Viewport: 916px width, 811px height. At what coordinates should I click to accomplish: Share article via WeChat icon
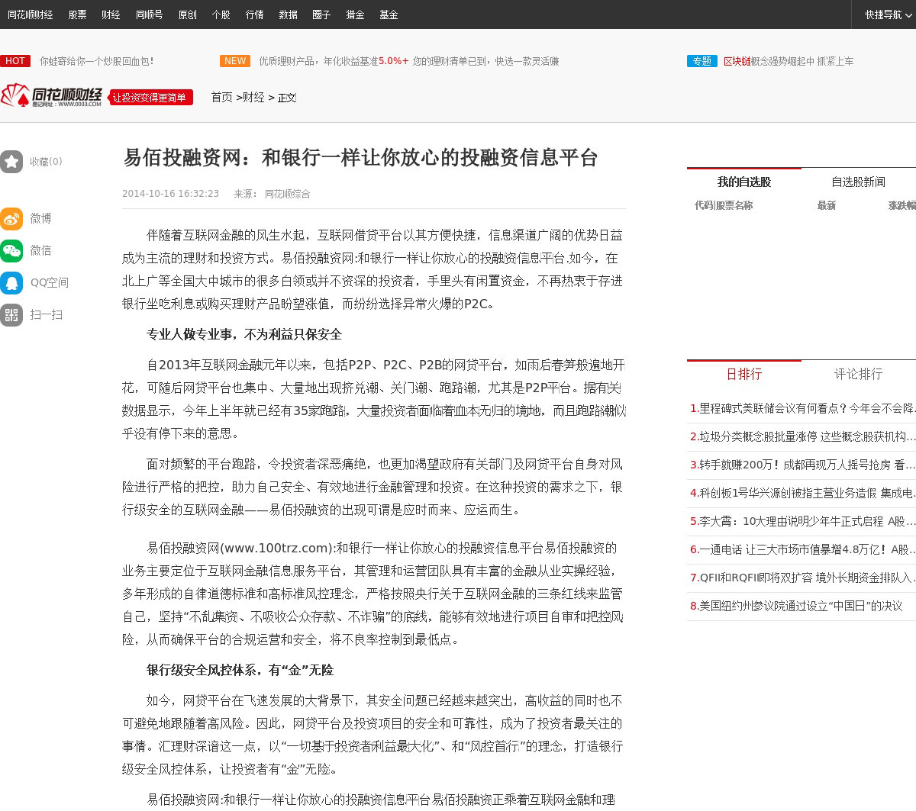[x=11, y=251]
